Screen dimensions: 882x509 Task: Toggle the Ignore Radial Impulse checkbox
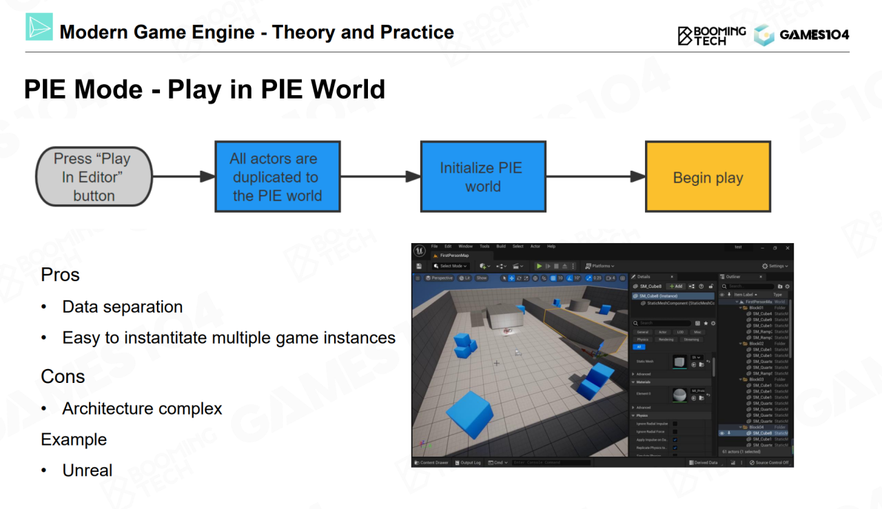675,424
